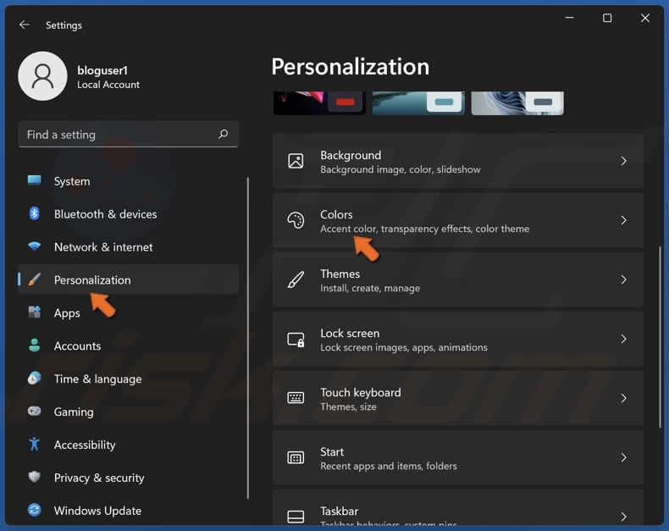Screen dimensions: 669x531
Task: Select the gray swirl theme thumbnail
Action: [517, 102]
